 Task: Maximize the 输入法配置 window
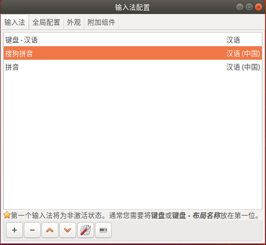coord(249,7)
